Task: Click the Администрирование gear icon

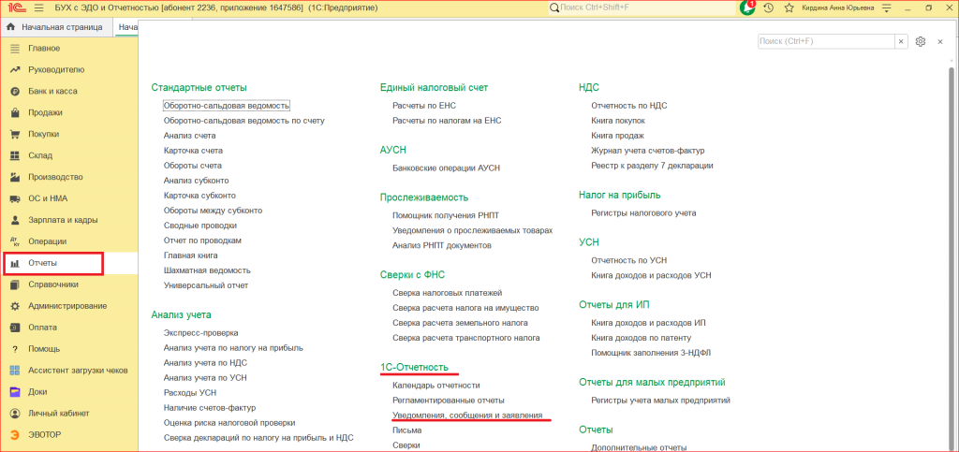Action: [15, 306]
